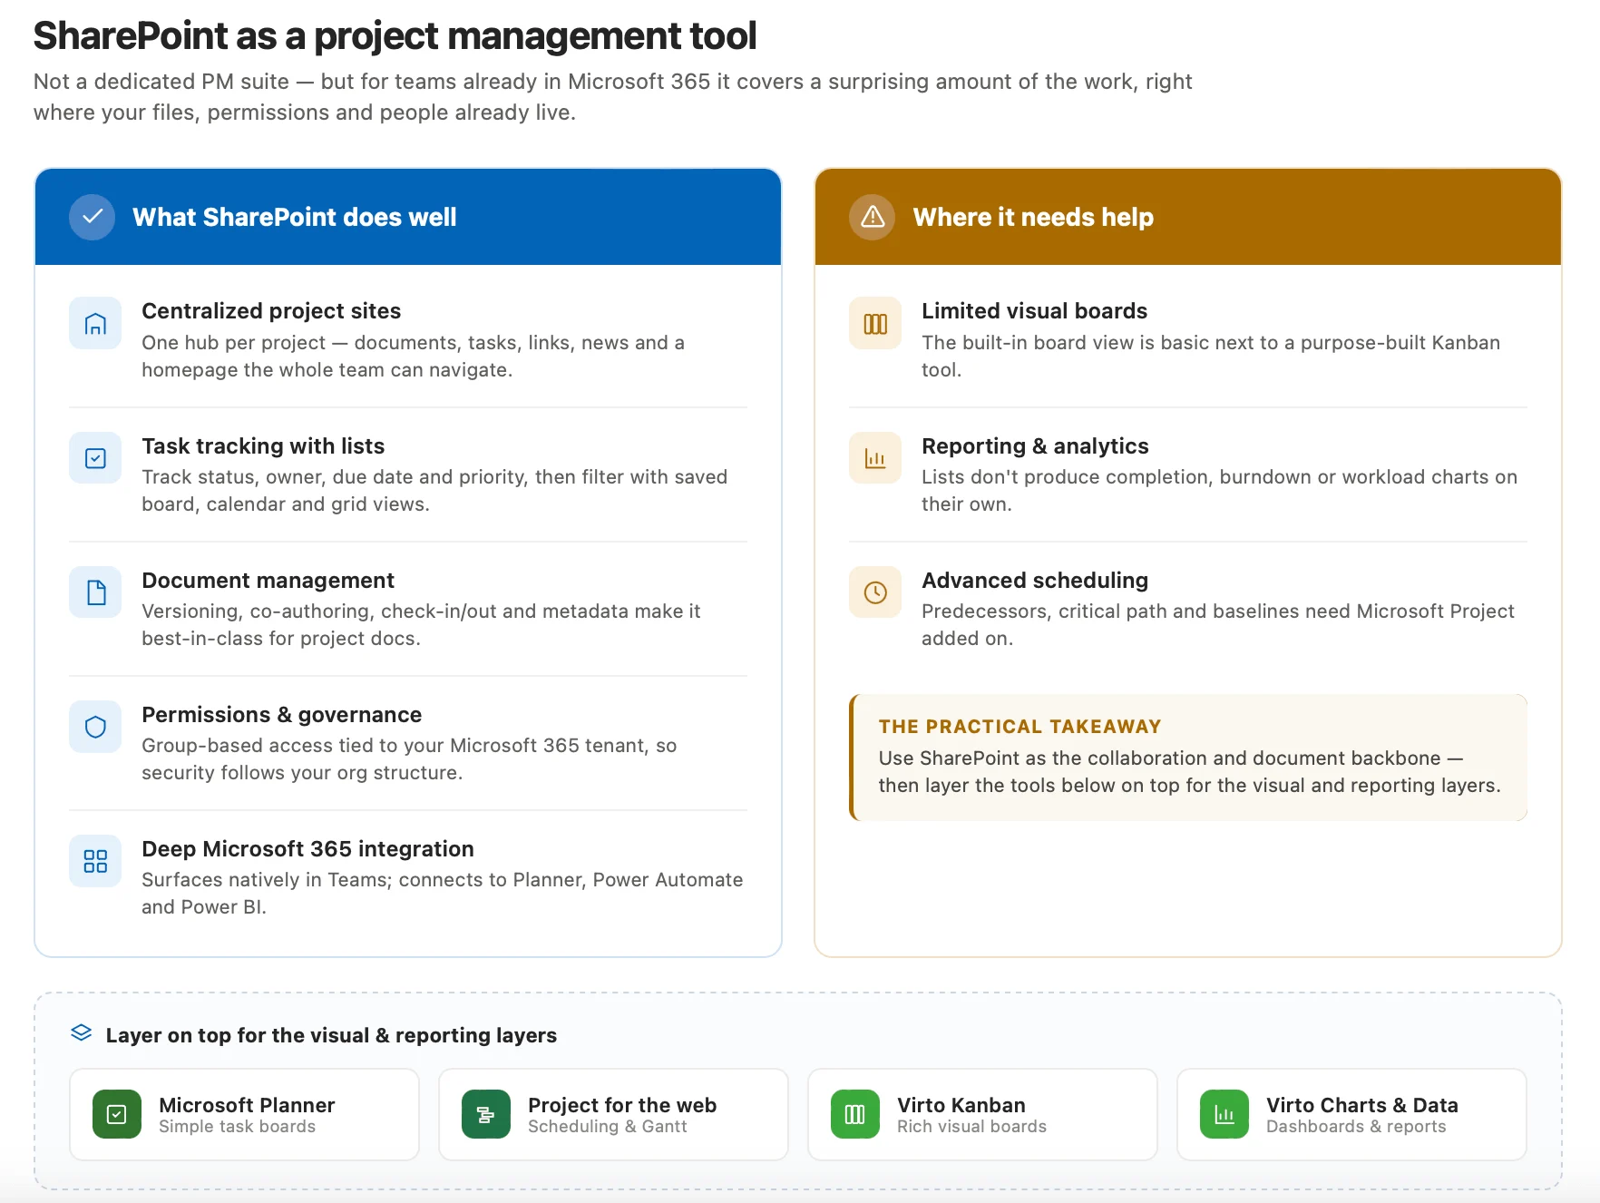Screen dimensions: 1600x1203
Task: Click the Layer on top for the visual & reporting layers heading
Action: click(x=331, y=1035)
